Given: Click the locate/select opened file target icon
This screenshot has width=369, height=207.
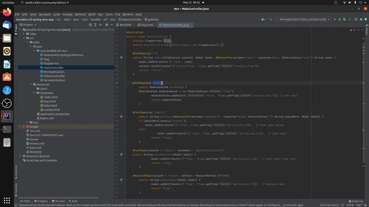Looking at the screenshot, I should coord(90,25).
